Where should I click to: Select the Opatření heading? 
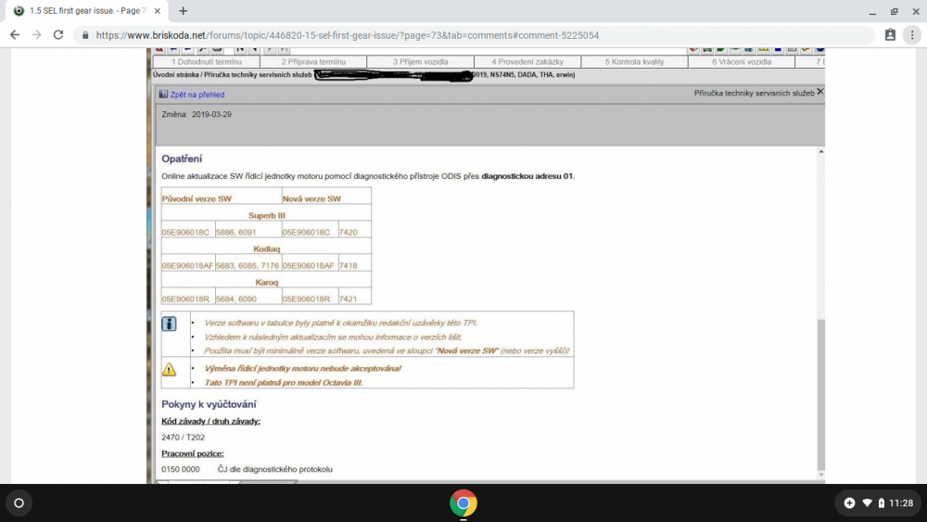click(182, 159)
